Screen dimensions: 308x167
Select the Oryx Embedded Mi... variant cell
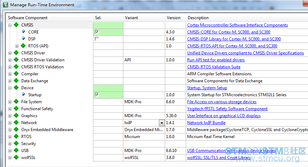(x=144, y=130)
